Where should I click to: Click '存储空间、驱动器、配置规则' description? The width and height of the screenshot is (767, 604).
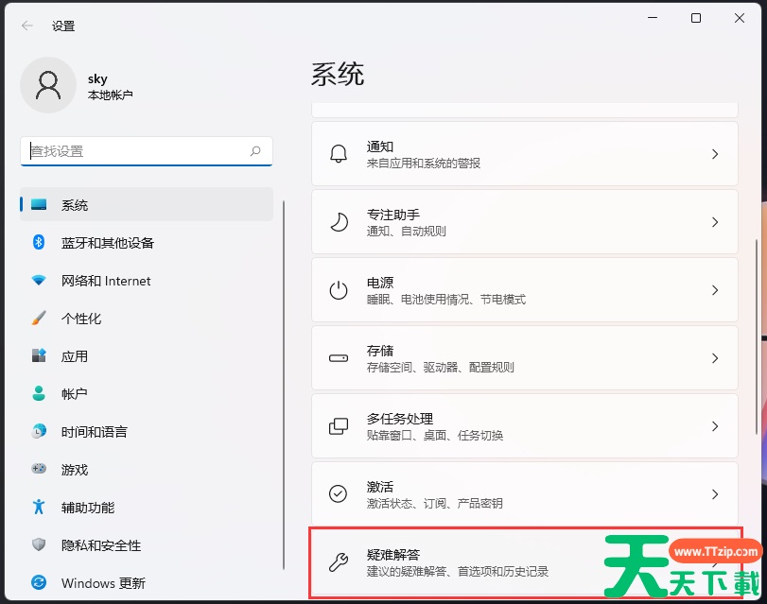point(440,367)
